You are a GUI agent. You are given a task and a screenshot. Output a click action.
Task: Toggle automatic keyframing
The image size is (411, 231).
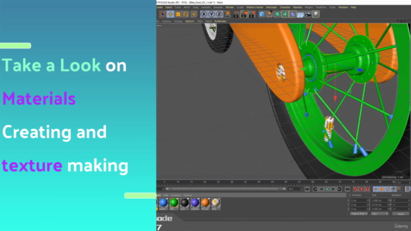coord(362,189)
